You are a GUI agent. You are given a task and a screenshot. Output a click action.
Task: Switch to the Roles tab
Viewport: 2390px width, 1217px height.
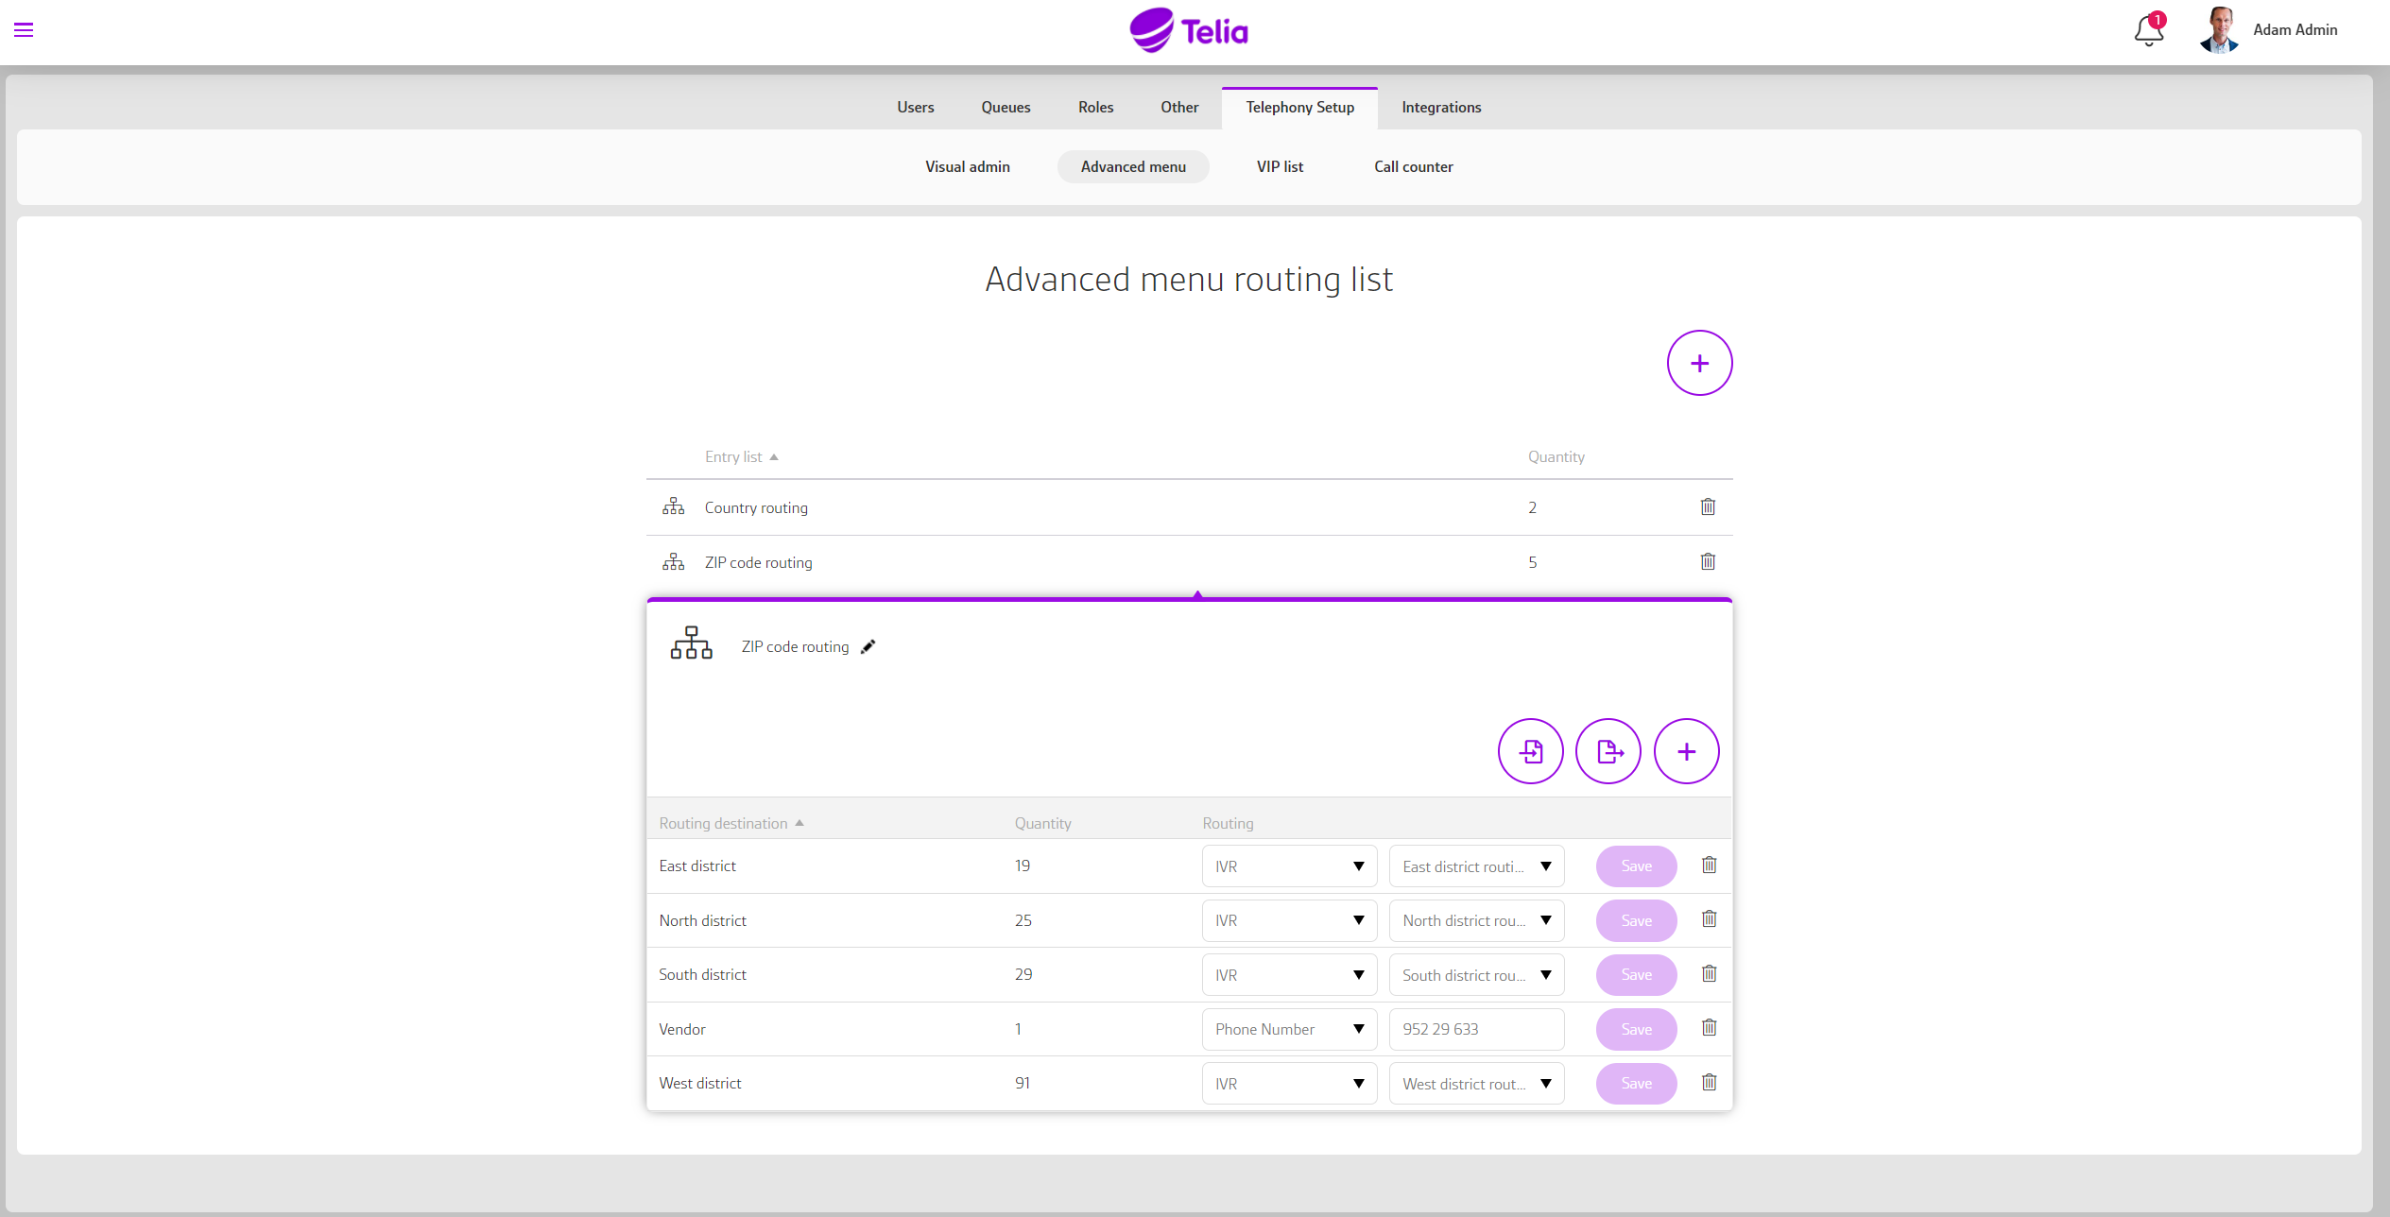(1095, 108)
